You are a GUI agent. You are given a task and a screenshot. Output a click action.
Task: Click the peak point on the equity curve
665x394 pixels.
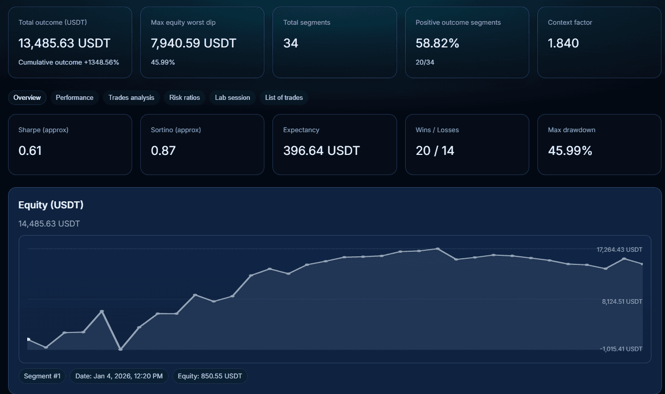[x=437, y=248]
